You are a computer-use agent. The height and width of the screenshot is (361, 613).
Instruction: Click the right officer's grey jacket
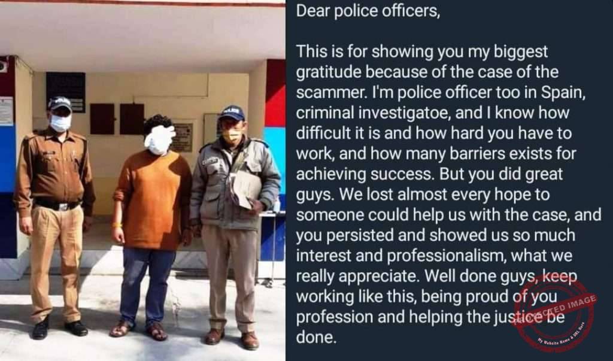coord(235,184)
